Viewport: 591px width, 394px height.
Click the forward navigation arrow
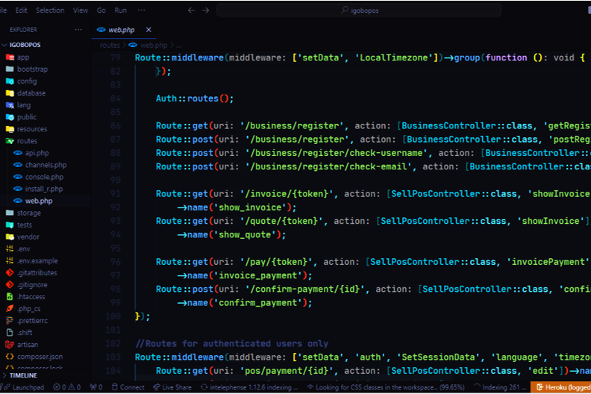206,10
